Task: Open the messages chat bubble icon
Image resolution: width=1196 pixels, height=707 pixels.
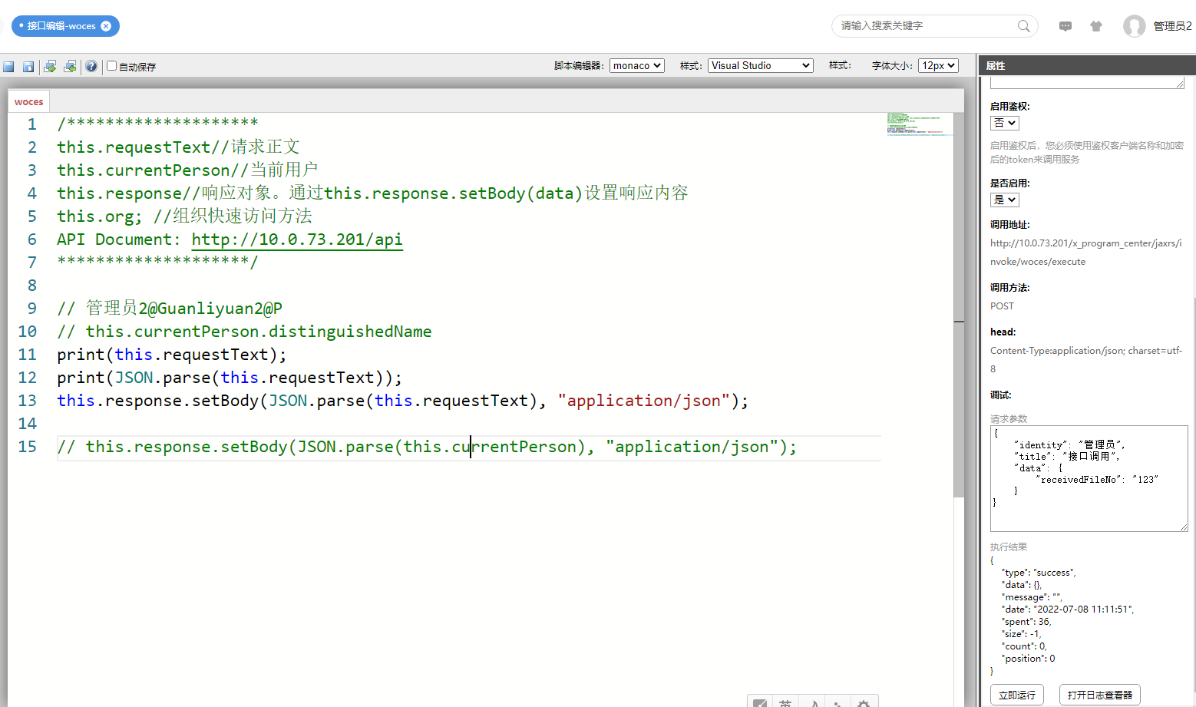Action: tap(1065, 26)
